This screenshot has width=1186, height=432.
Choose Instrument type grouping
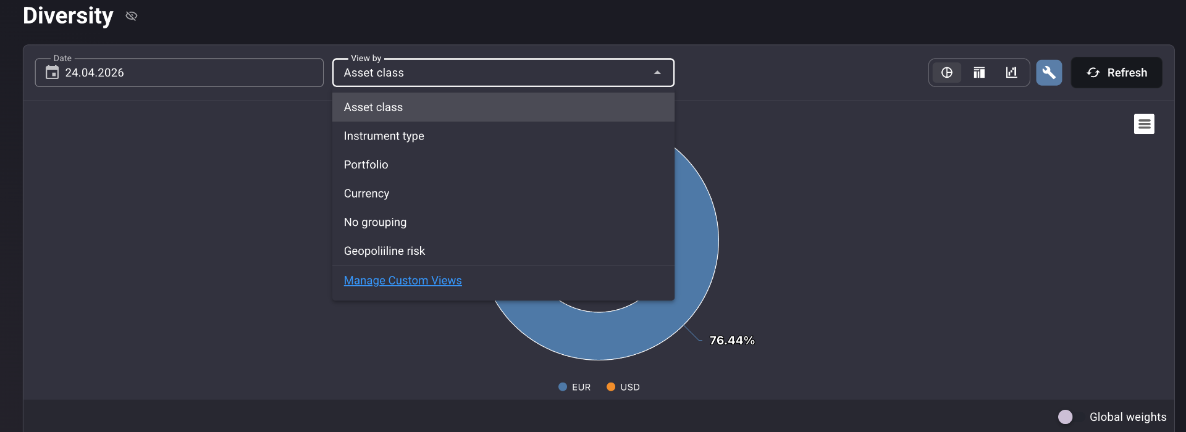point(503,136)
